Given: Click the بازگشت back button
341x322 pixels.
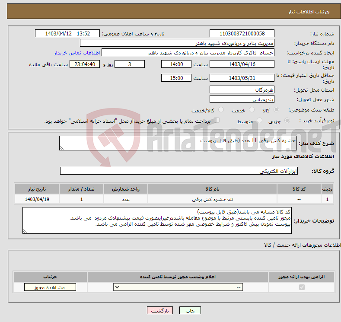Looking at the screenshot, I should coord(160,311).
